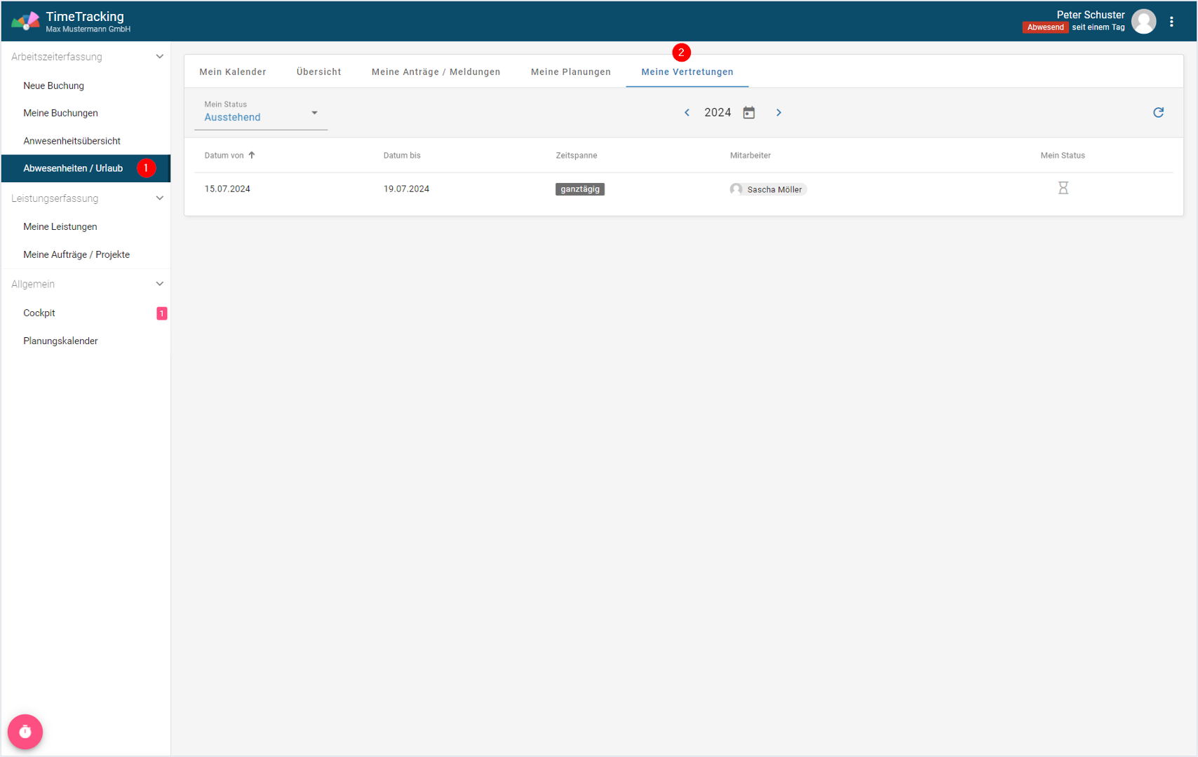Image resolution: width=1198 pixels, height=757 pixels.
Task: Advance to next year with right arrow
Action: tap(779, 113)
